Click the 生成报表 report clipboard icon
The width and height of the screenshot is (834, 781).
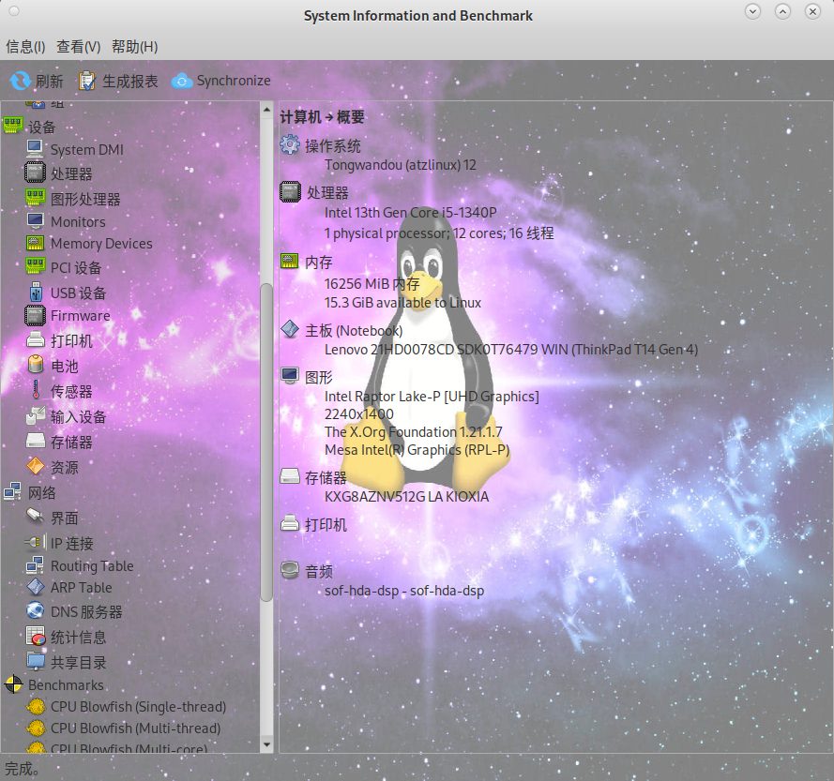click(86, 81)
